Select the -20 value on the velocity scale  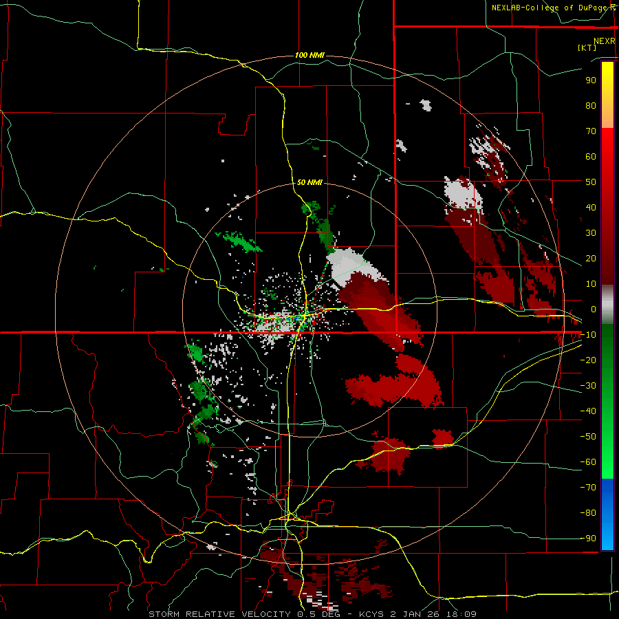[588, 360]
